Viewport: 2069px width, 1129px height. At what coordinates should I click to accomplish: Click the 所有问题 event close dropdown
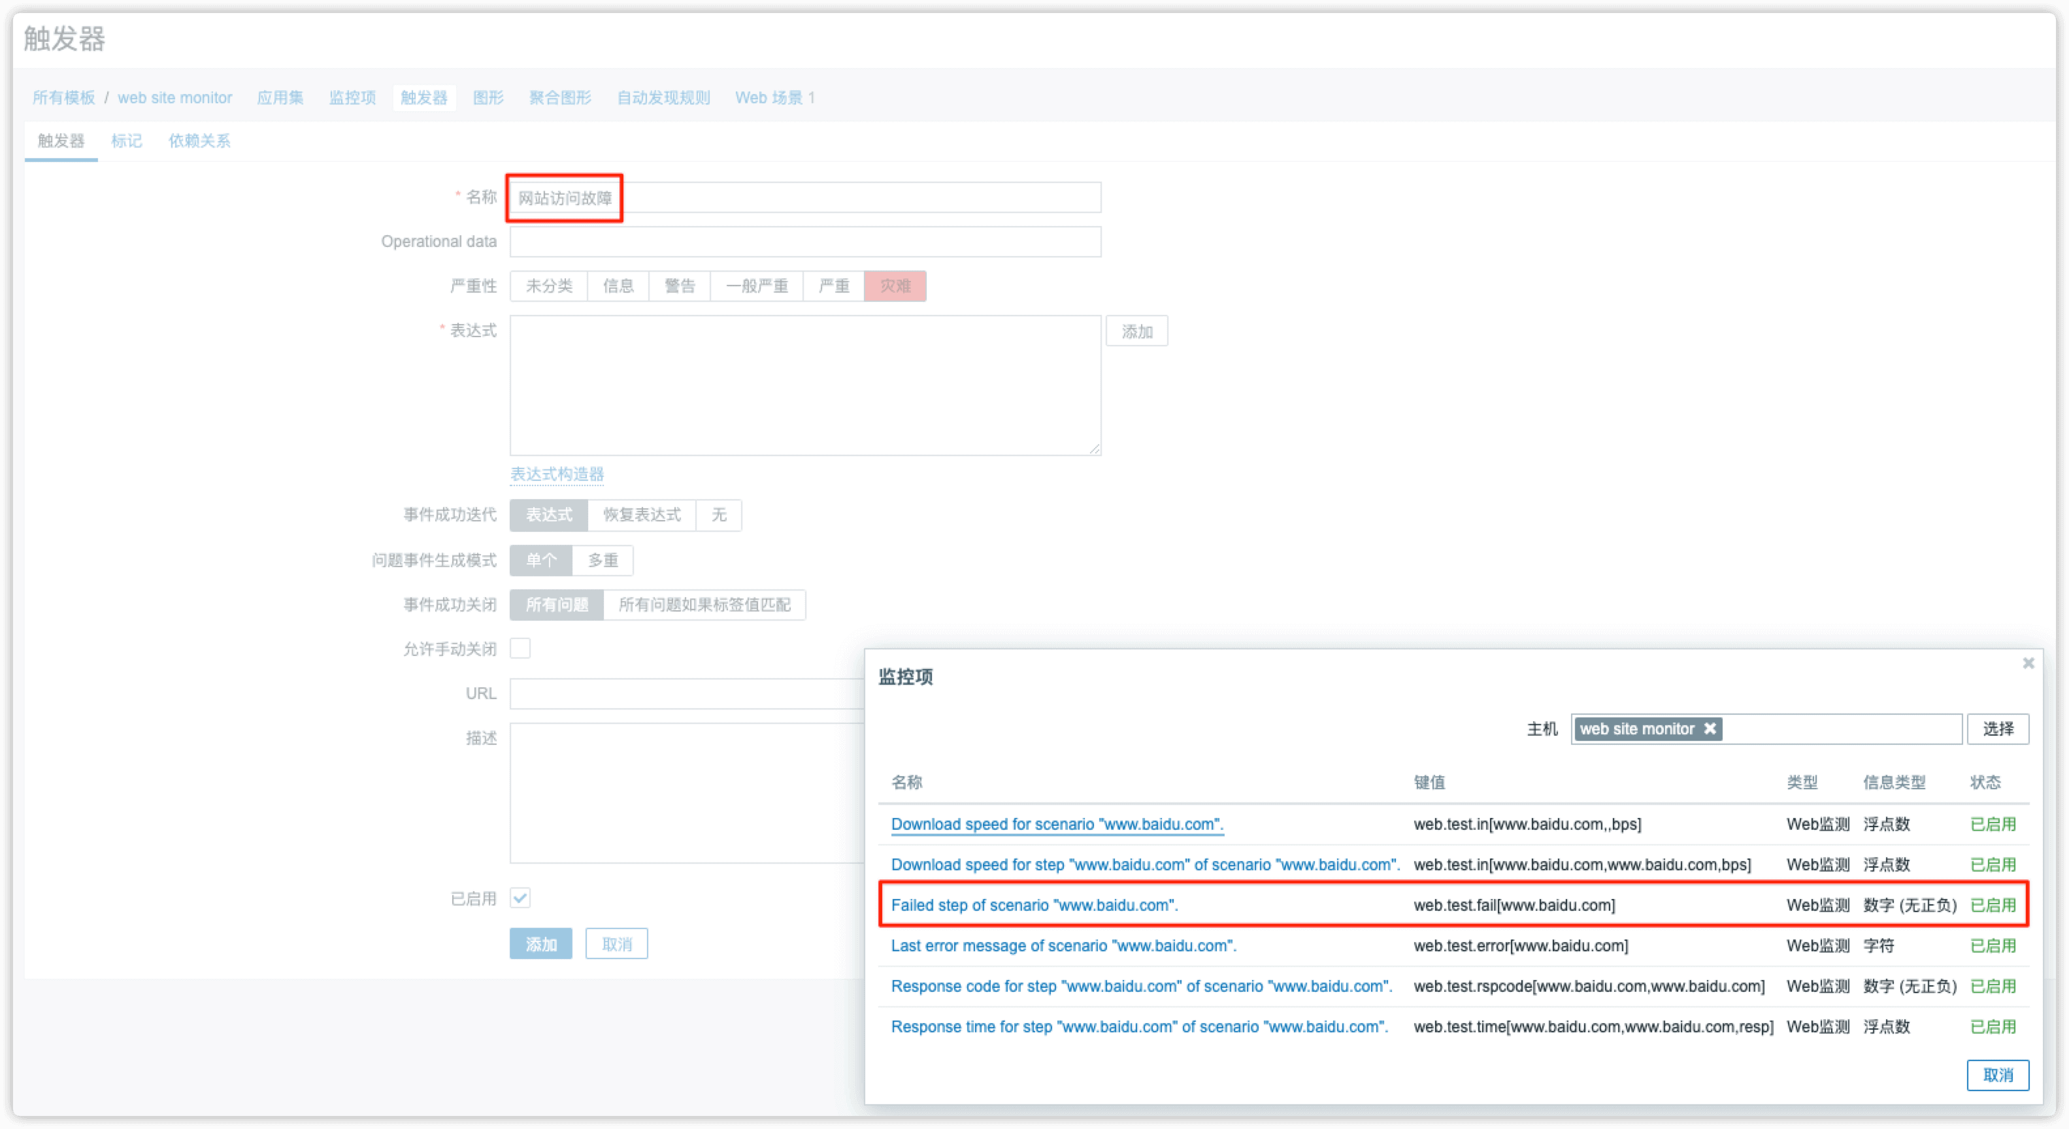(x=554, y=605)
